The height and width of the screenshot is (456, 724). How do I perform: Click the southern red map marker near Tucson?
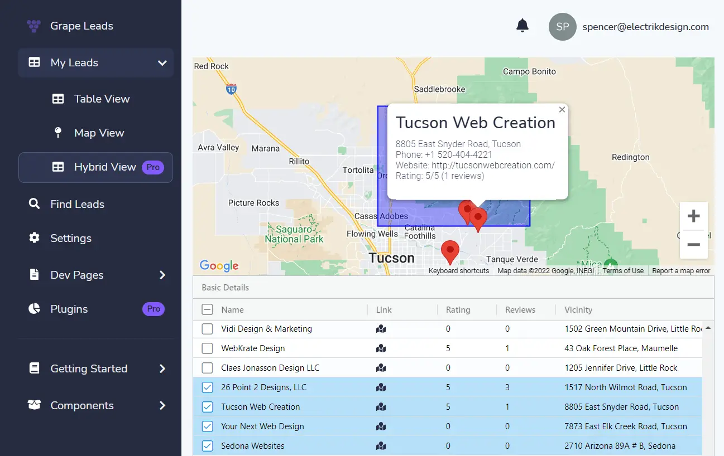450,252
